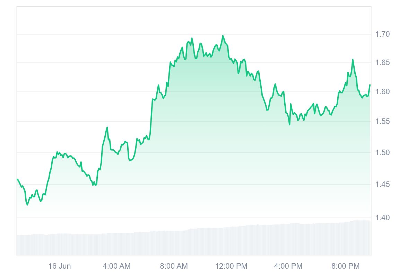416x277 pixels.
Task: Click the sharp price spike after 8:00 PM
Action: pos(353,60)
